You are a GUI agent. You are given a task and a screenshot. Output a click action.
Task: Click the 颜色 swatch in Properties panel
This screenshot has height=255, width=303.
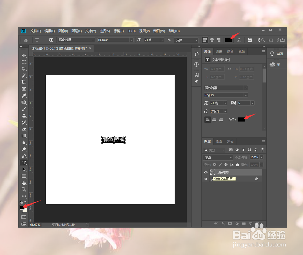pyautogui.click(x=241, y=120)
